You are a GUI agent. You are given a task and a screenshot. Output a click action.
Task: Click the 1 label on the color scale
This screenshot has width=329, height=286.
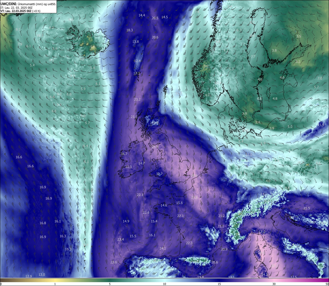[55, 284]
